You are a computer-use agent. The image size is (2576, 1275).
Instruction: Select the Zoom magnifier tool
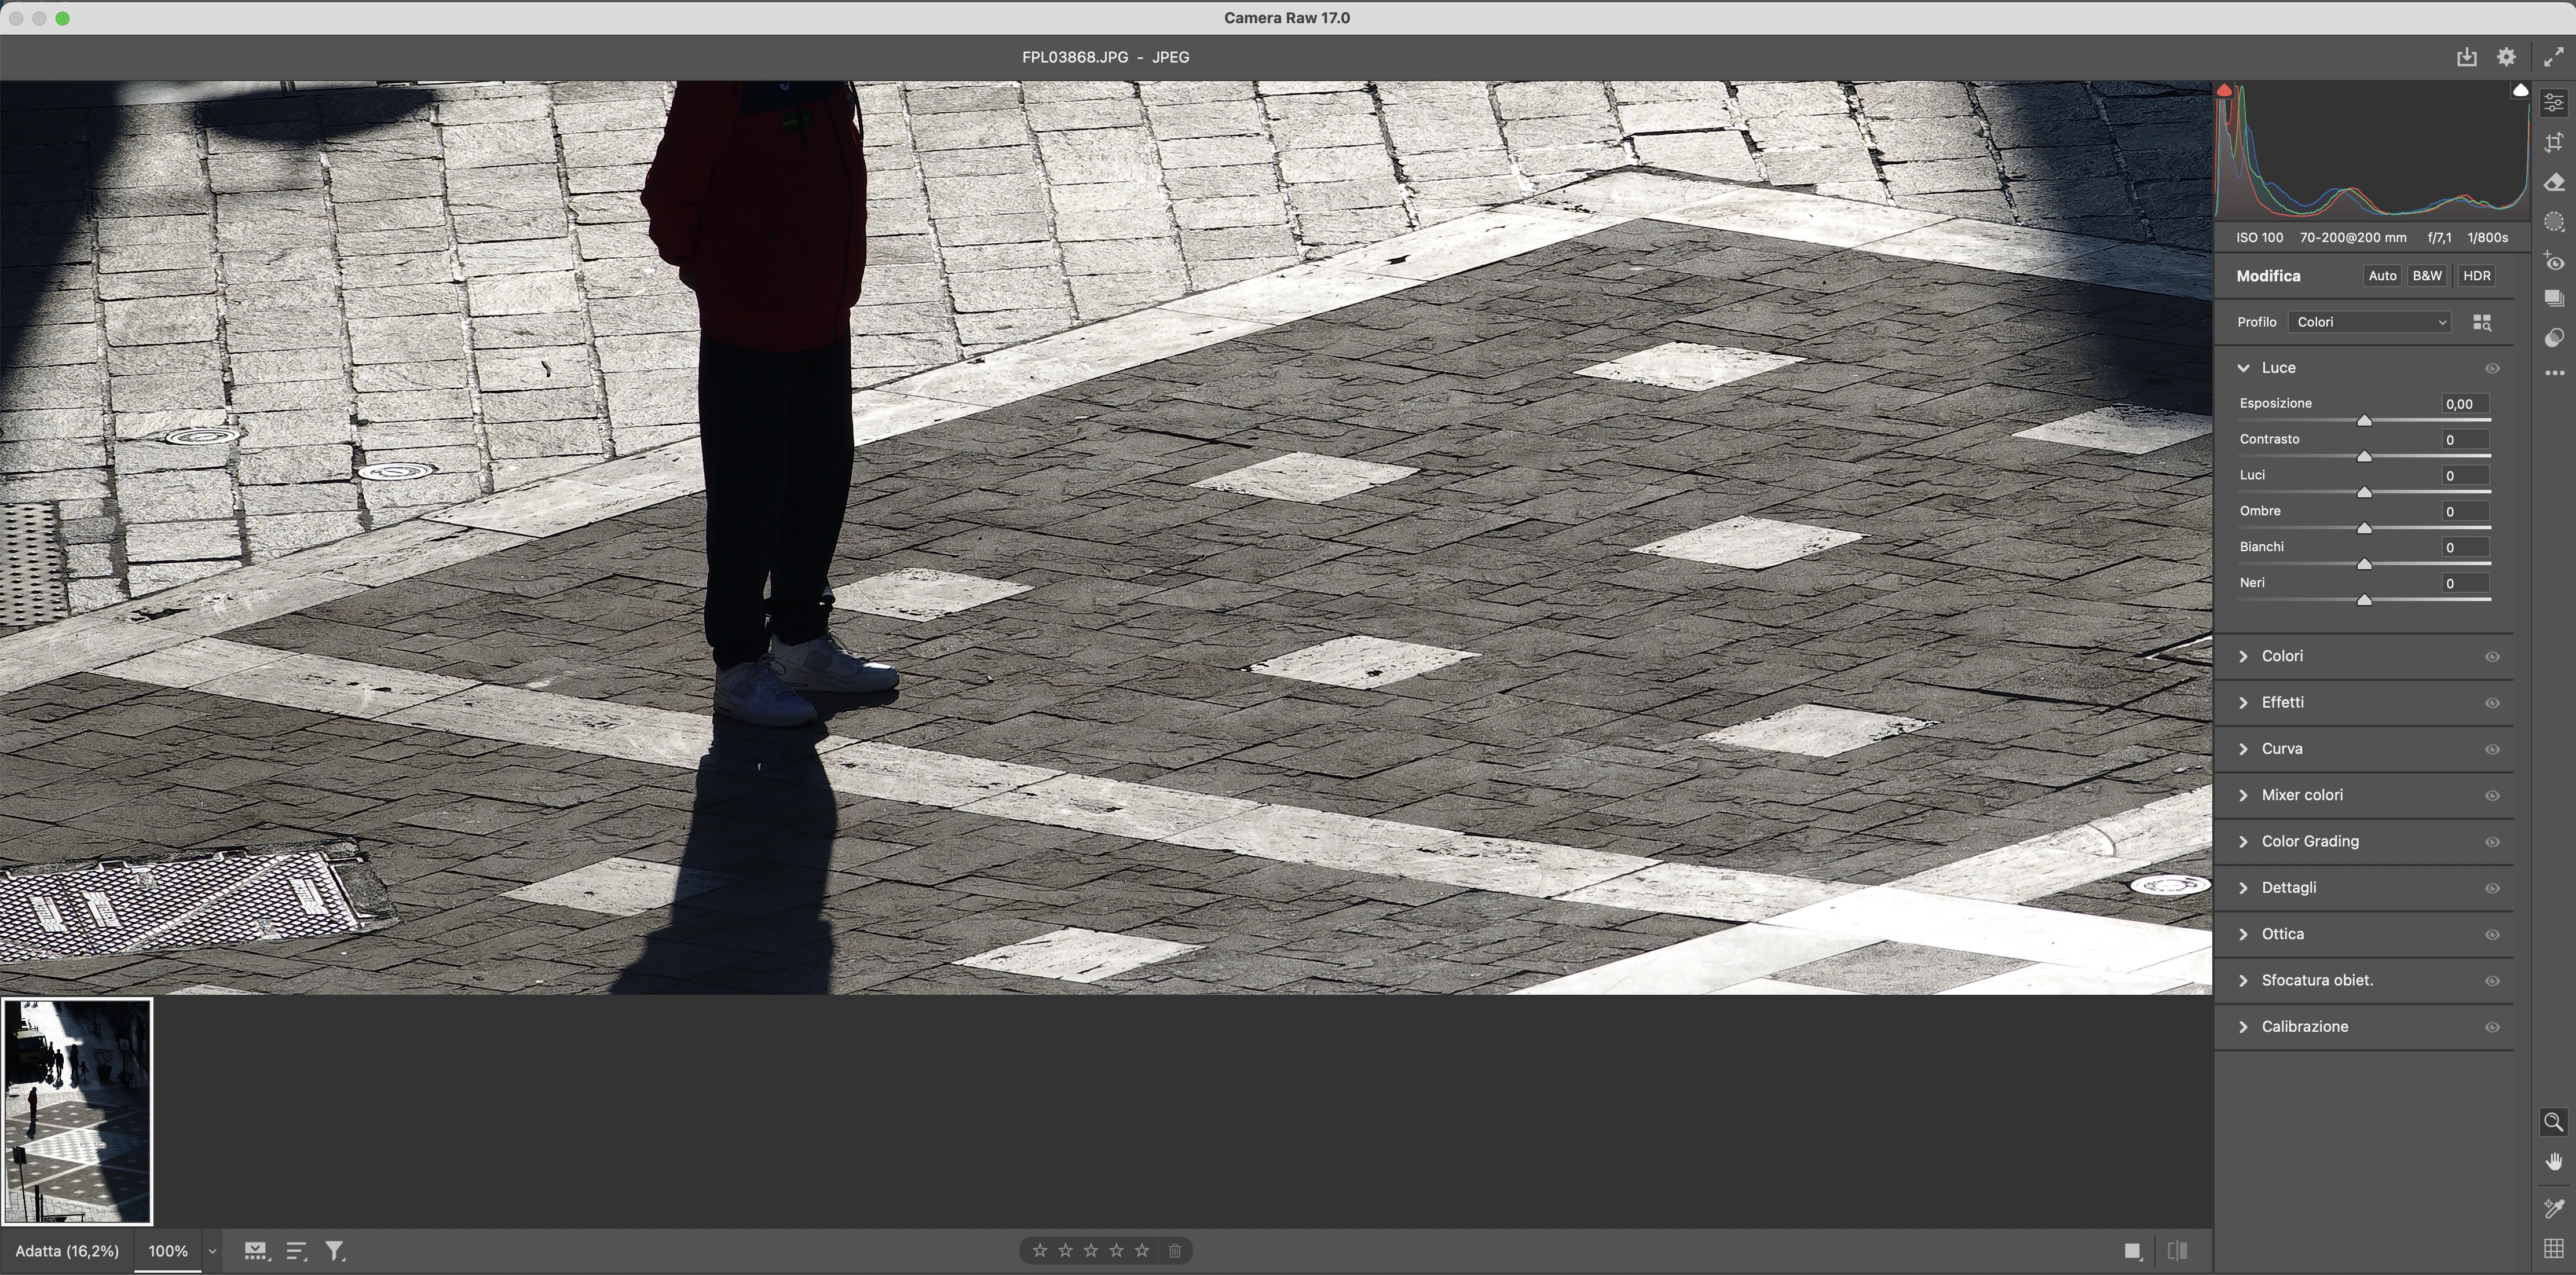point(2553,1122)
